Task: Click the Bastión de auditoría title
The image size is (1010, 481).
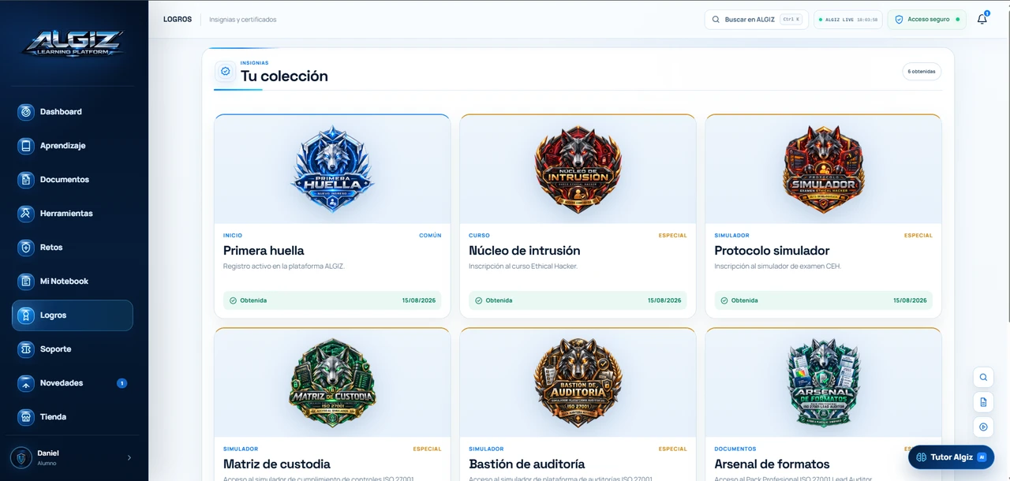Action: tap(526, 464)
